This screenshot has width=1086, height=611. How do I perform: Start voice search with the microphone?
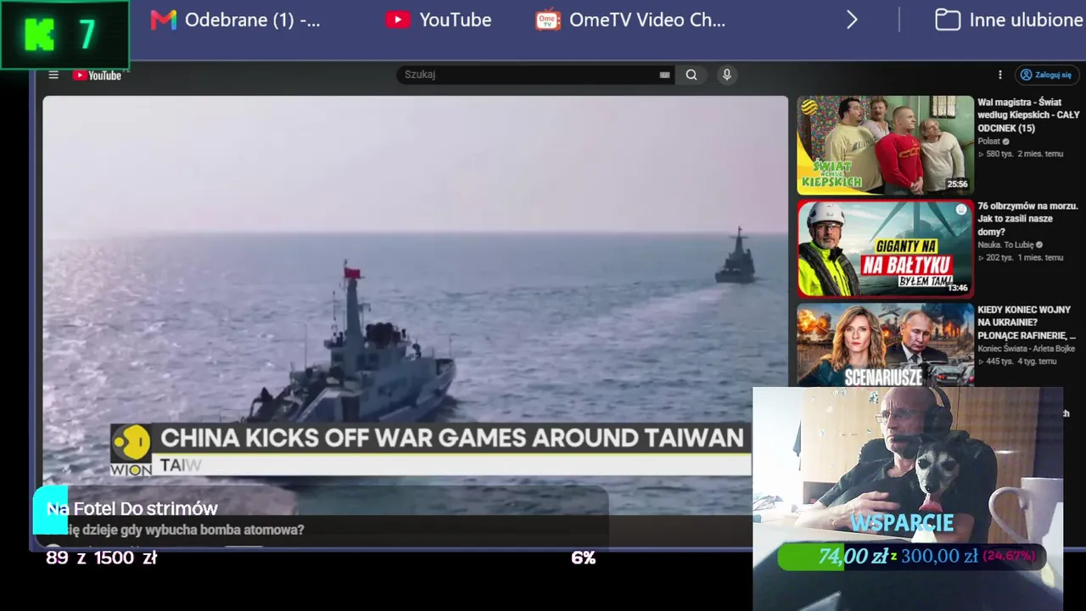click(726, 75)
